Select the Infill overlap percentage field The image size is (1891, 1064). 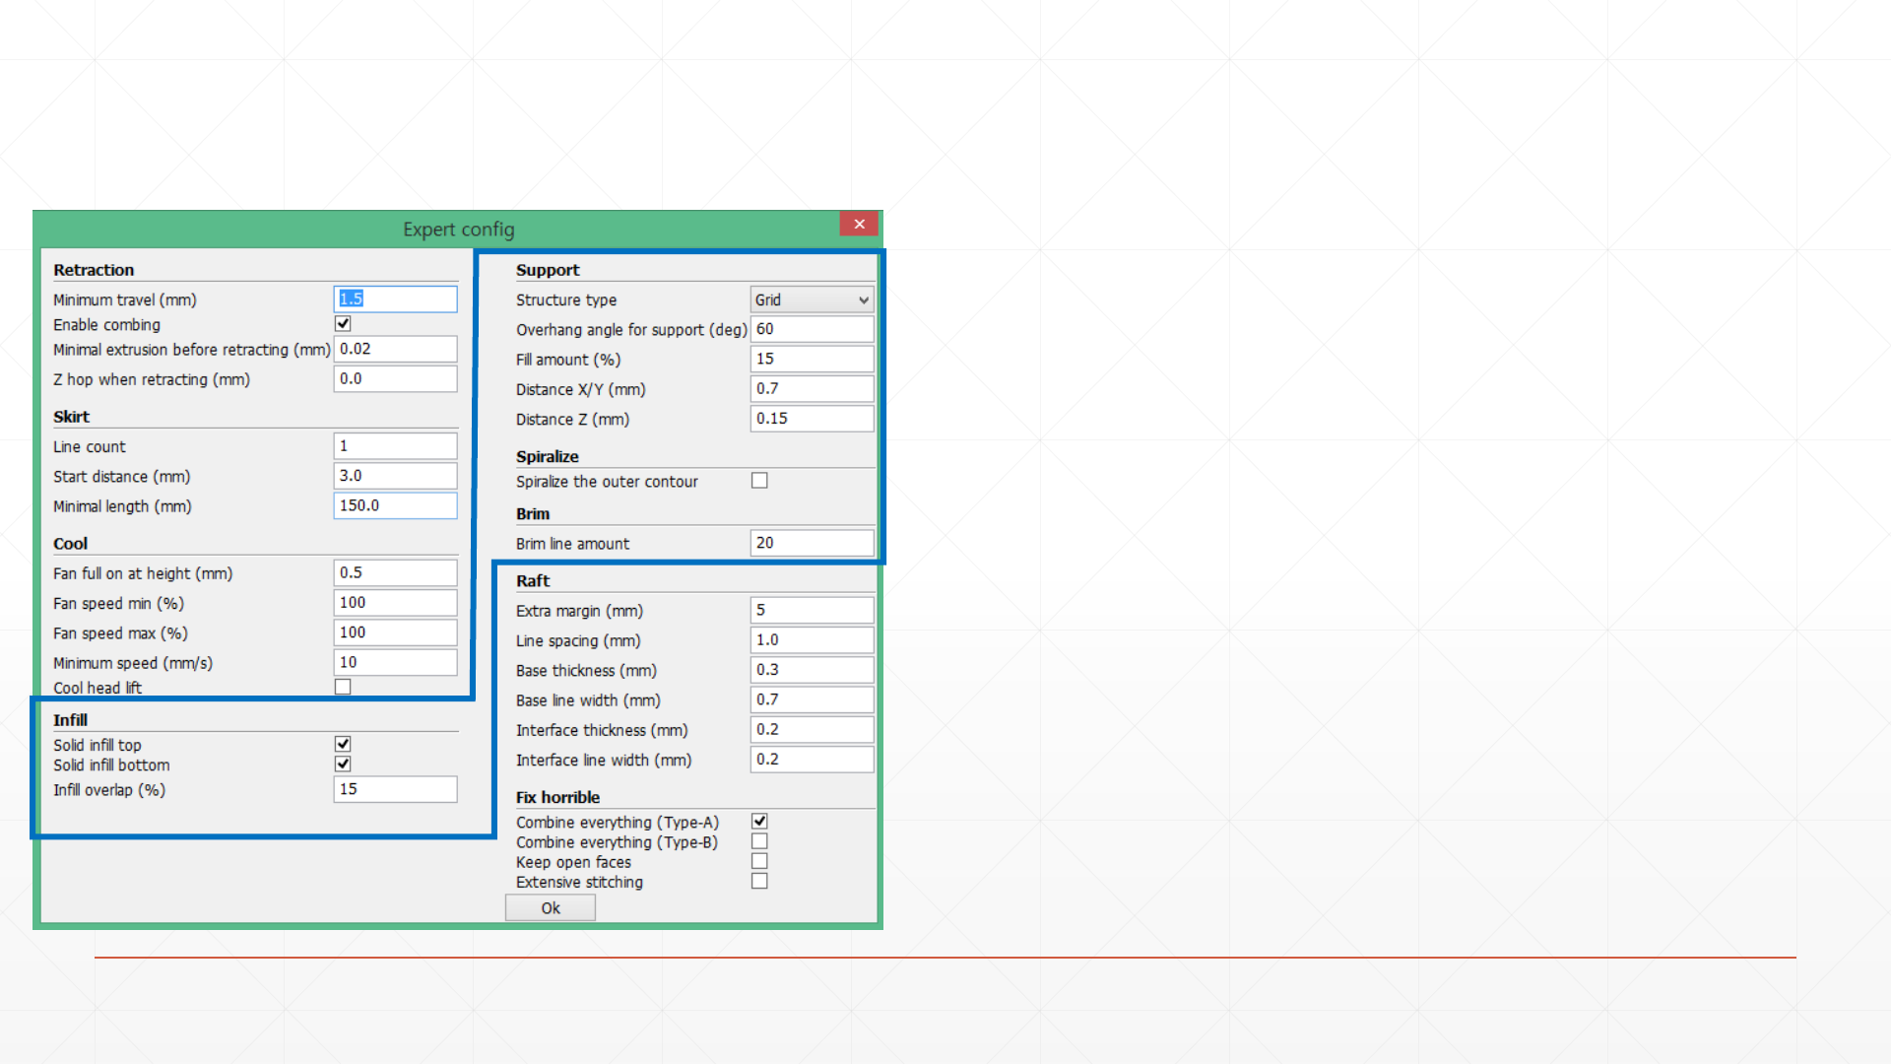coord(395,789)
